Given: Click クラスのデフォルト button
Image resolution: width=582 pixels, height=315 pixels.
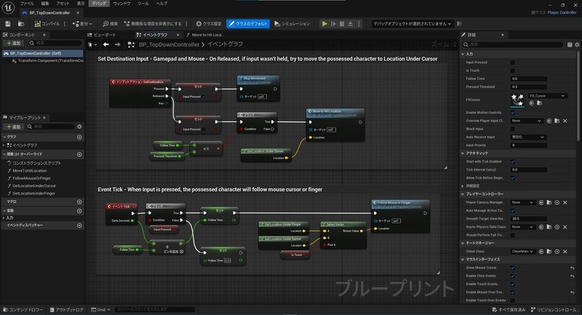Looking at the screenshot, I should pos(248,24).
